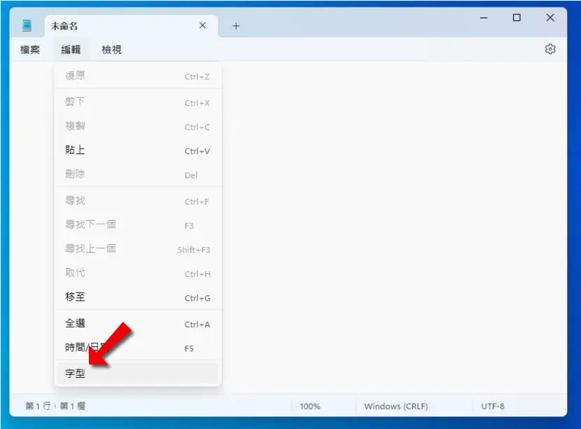Screen dimensions: 581x429
Task: Click the 100% zoom status indicator
Action: click(x=310, y=407)
